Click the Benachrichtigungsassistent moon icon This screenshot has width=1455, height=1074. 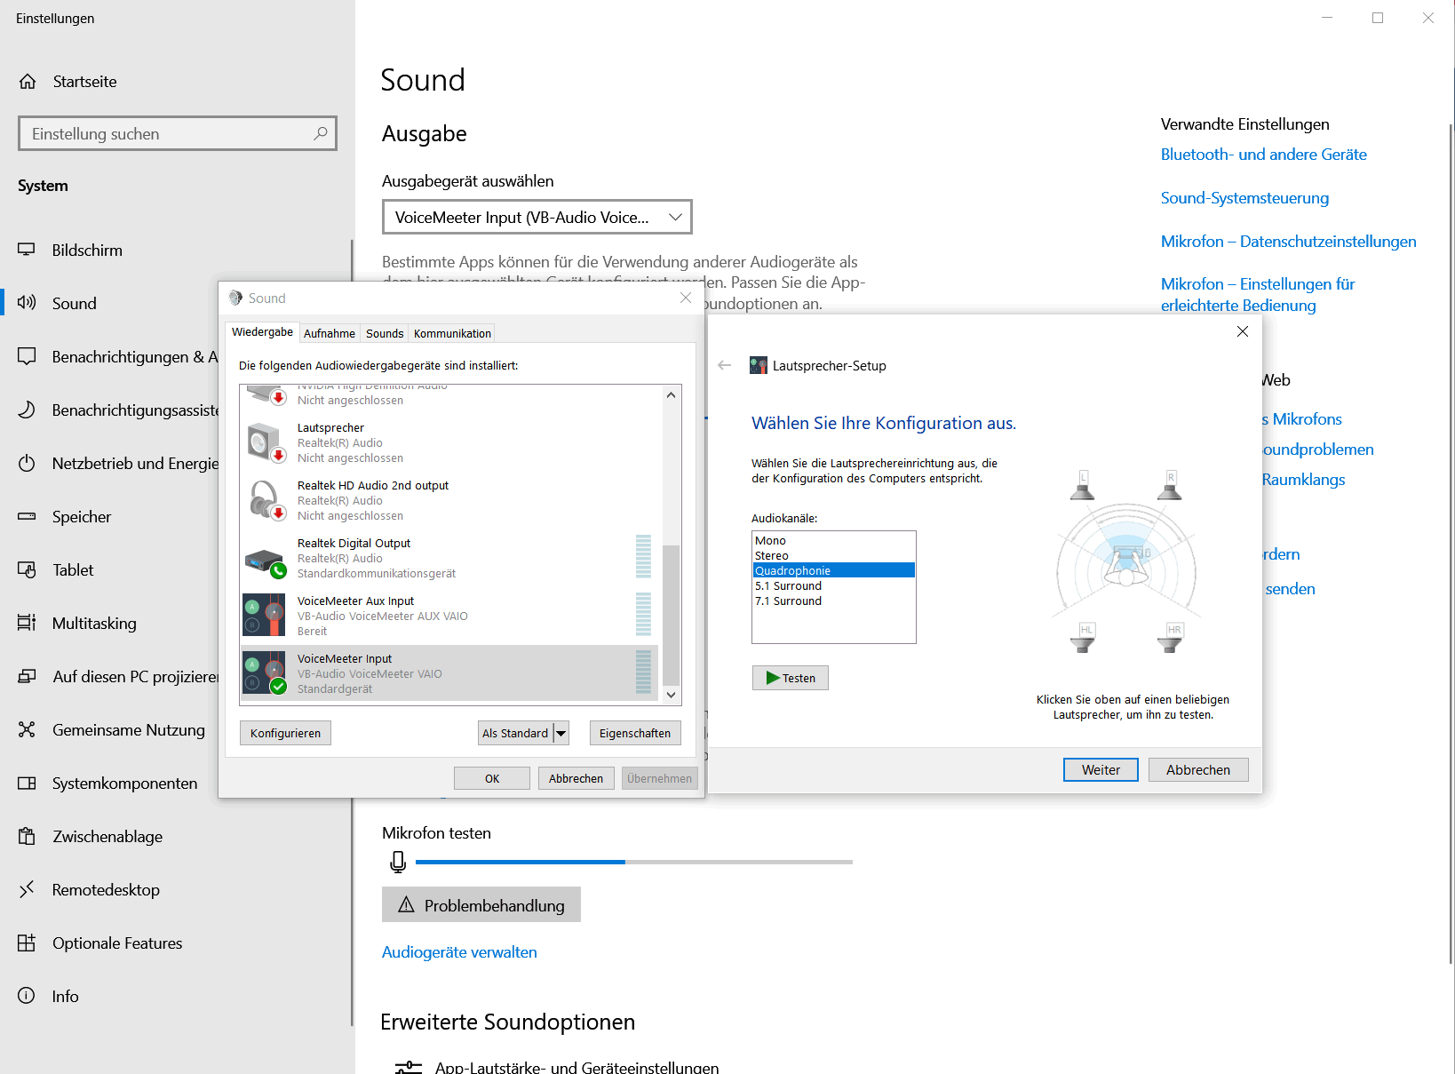[27, 410]
